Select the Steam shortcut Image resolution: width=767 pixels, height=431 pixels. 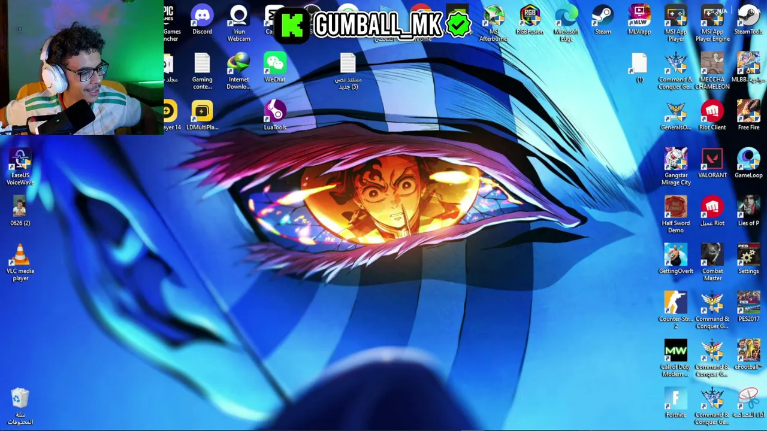(x=603, y=20)
